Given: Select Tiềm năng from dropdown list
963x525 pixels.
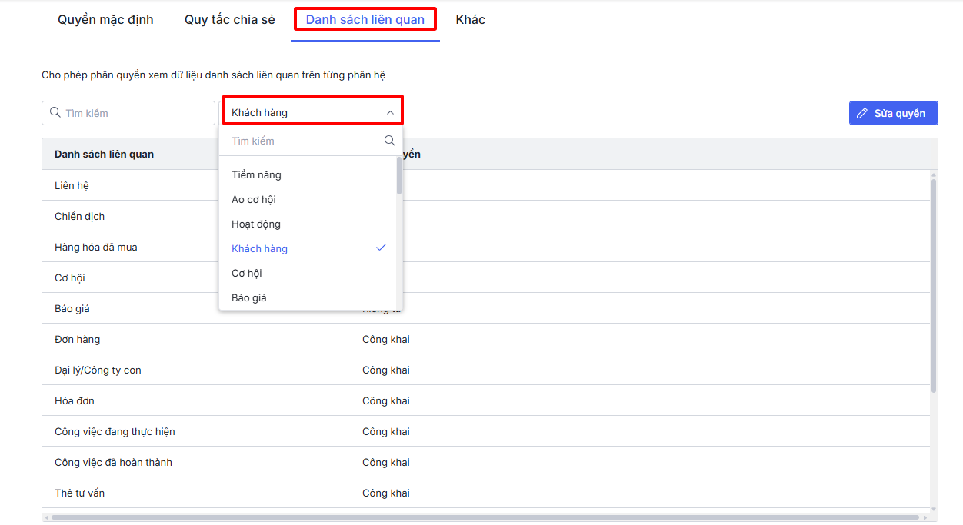Looking at the screenshot, I should (257, 174).
